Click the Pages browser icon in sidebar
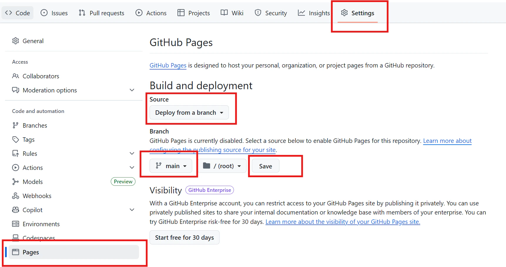Viewport: 506px width, 267px height. click(16, 252)
